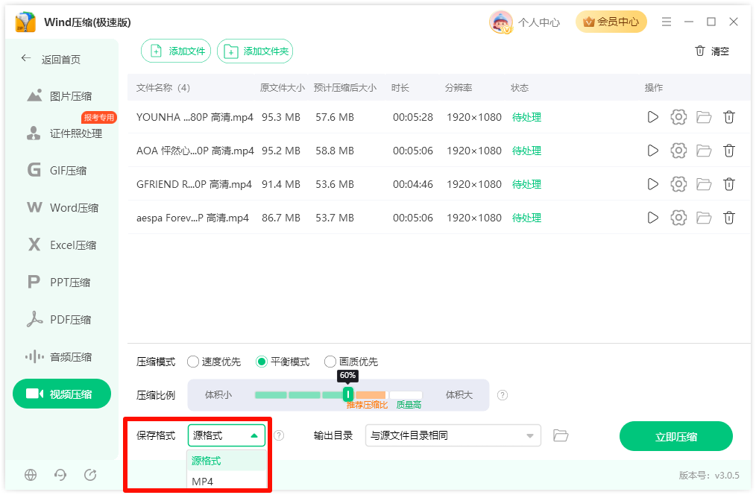Choose MP4 from format list
This screenshot has height=495, width=756.
click(x=227, y=481)
